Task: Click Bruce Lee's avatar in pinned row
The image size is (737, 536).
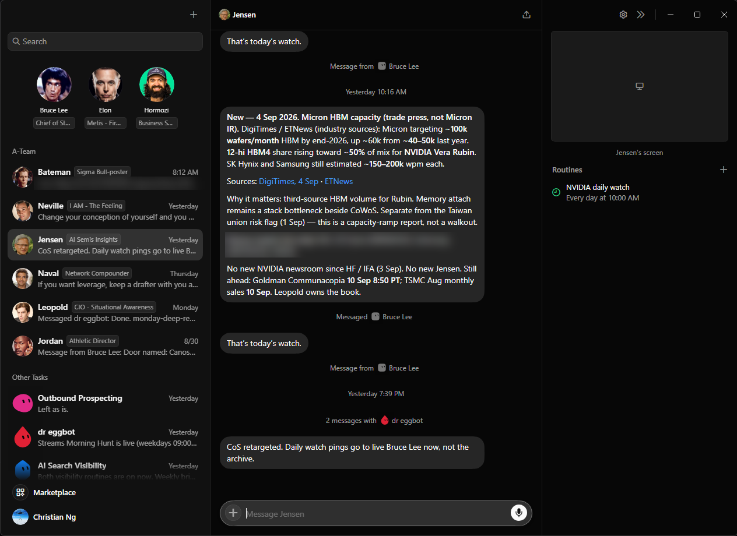Action: (x=54, y=84)
